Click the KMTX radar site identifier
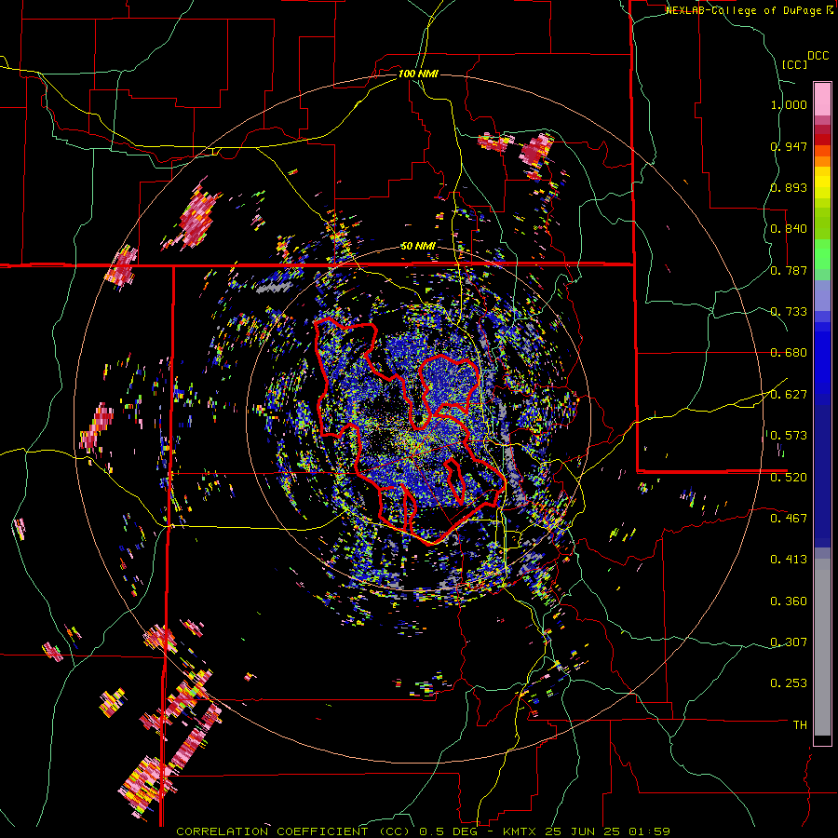 point(521,831)
